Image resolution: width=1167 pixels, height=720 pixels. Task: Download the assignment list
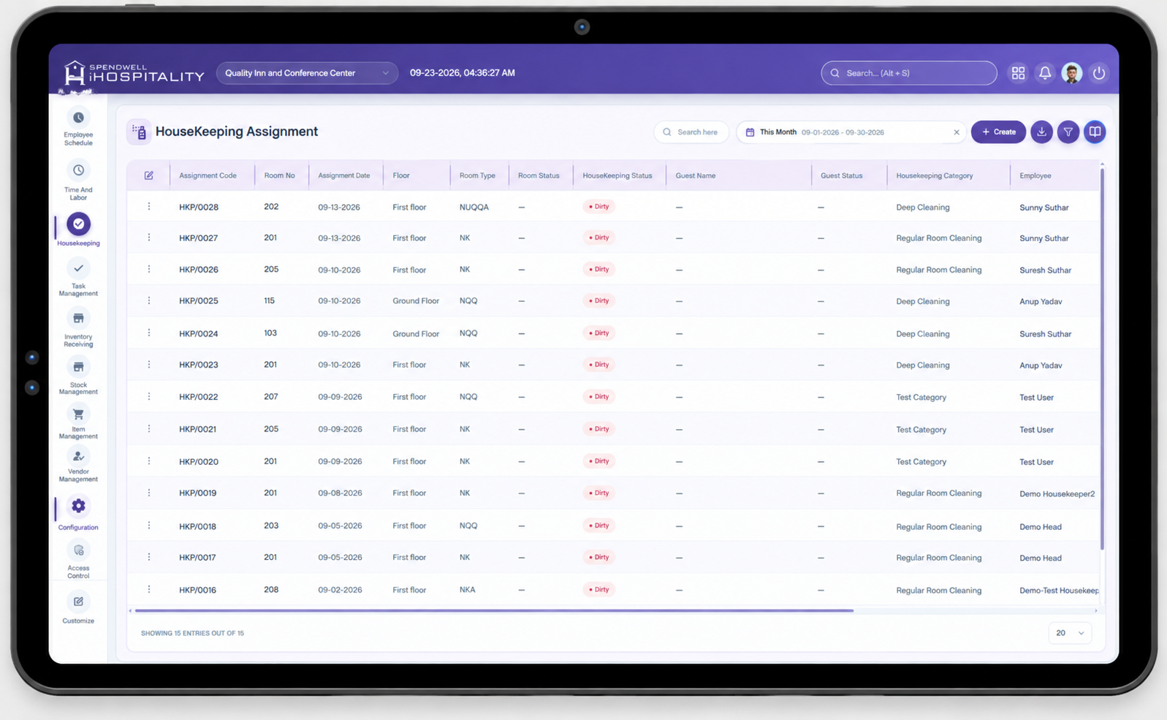click(x=1041, y=132)
